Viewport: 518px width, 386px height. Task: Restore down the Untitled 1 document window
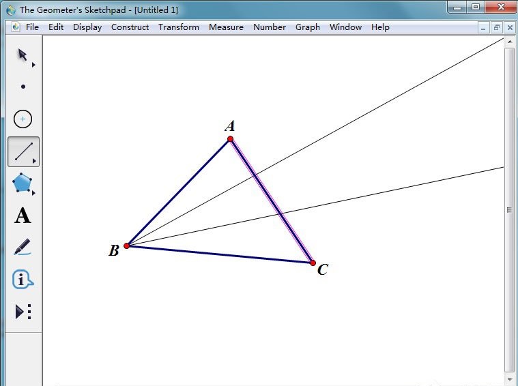(x=497, y=28)
